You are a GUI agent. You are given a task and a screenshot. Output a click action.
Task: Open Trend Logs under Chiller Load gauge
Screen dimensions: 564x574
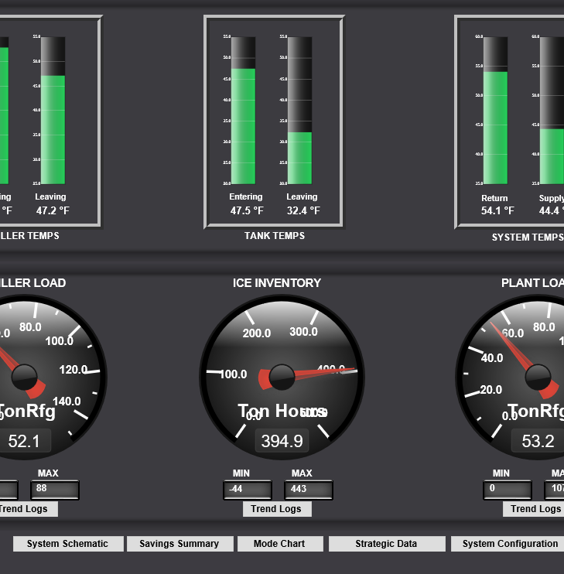[28, 509]
